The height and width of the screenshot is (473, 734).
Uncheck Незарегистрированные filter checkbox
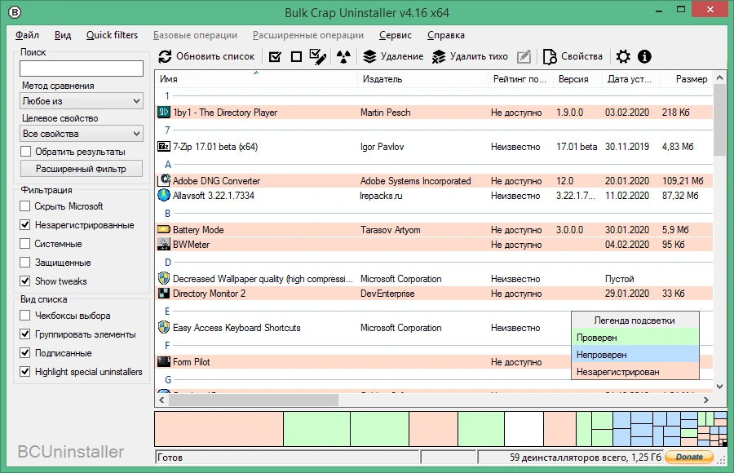tap(25, 225)
